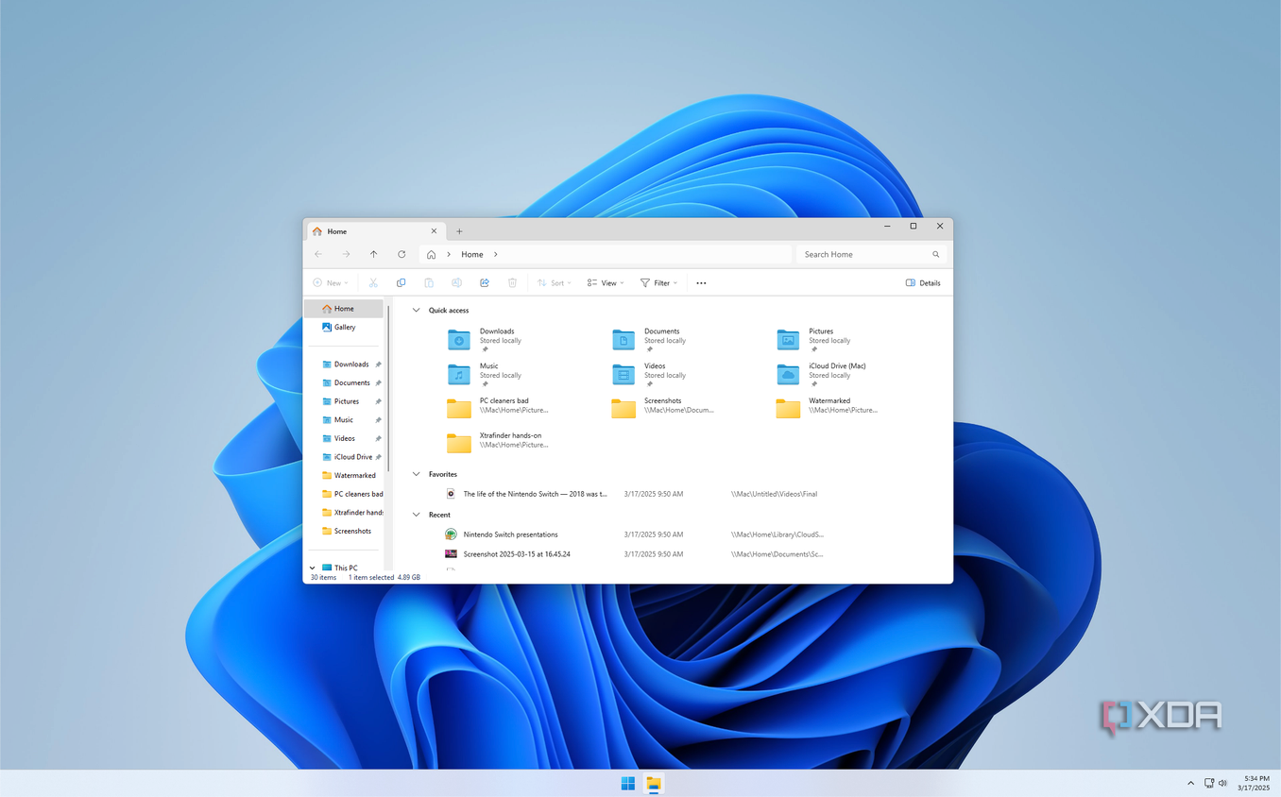Refresh the Home folder view
Screen dimensions: 1281x797
(x=401, y=254)
